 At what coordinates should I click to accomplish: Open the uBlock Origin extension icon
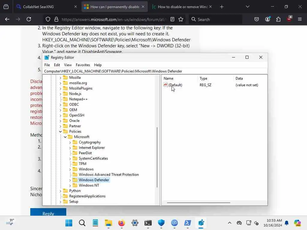tap(289, 19)
